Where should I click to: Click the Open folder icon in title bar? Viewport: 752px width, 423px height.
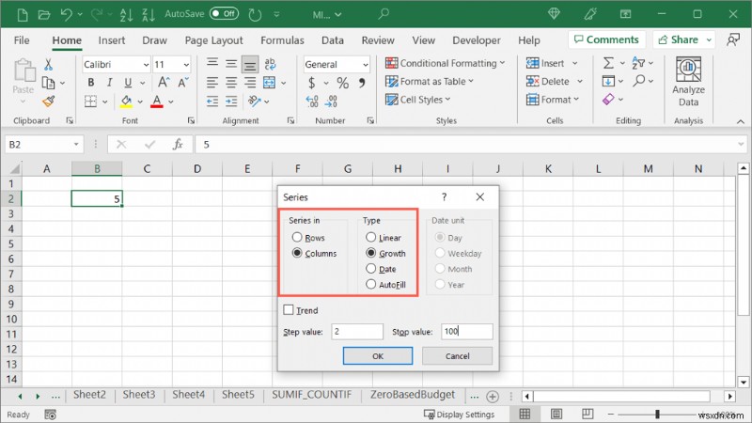coord(44,14)
